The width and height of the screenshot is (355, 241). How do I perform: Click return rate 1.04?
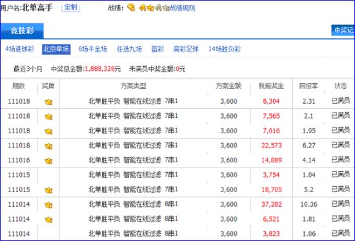(x=309, y=175)
